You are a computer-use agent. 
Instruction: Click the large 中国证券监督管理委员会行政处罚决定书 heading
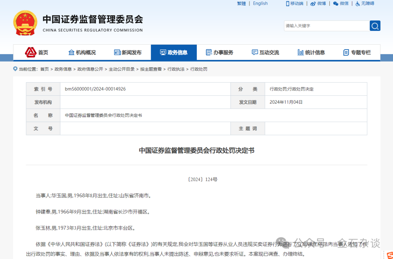coord(196,150)
